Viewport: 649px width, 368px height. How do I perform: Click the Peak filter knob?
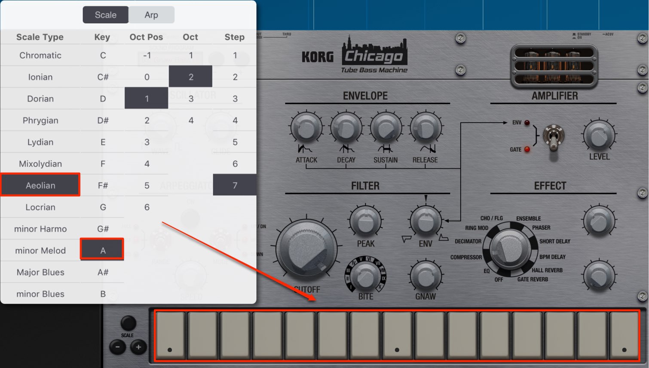[365, 221]
